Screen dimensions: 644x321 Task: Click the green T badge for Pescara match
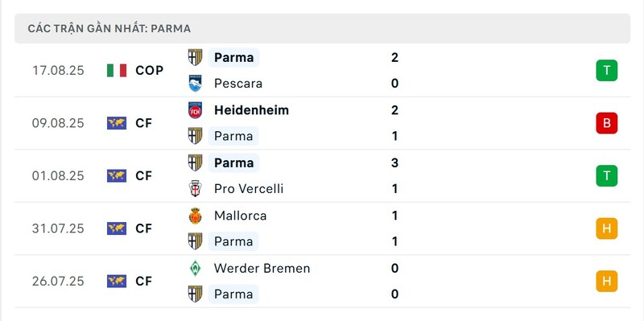pos(607,70)
